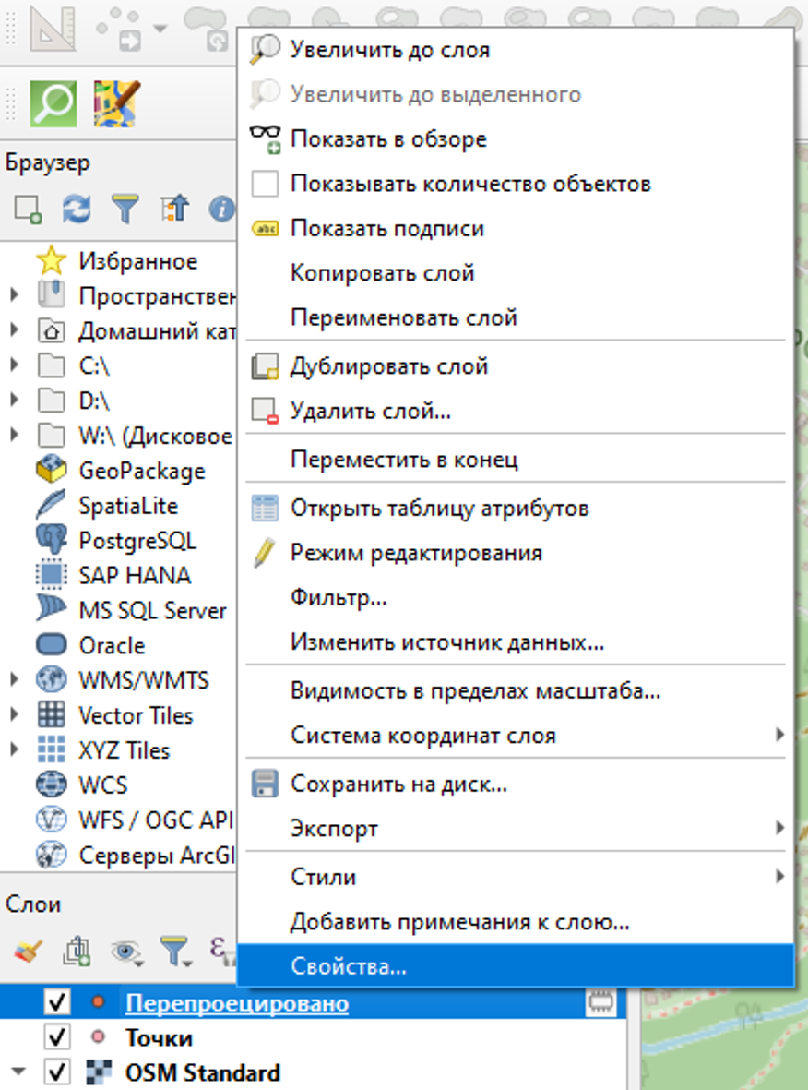Choose Открыть таблицу атрибутов menu entry
Screen dimensions: 808x1090
coord(439,508)
